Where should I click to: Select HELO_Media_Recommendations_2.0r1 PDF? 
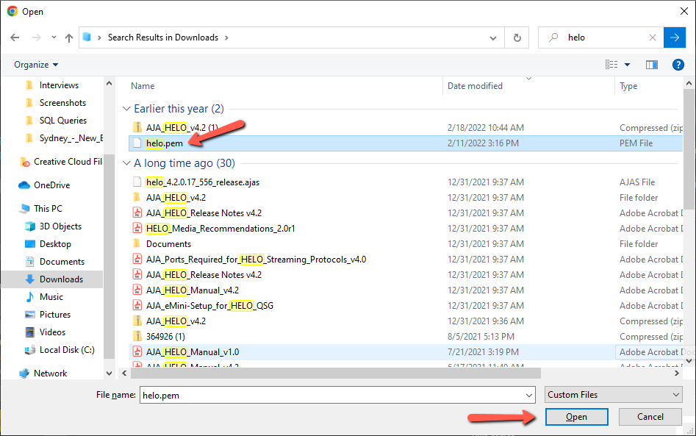pos(220,229)
